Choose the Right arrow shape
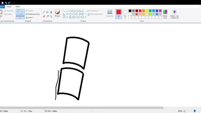201x113 pixels. coord(77,14)
